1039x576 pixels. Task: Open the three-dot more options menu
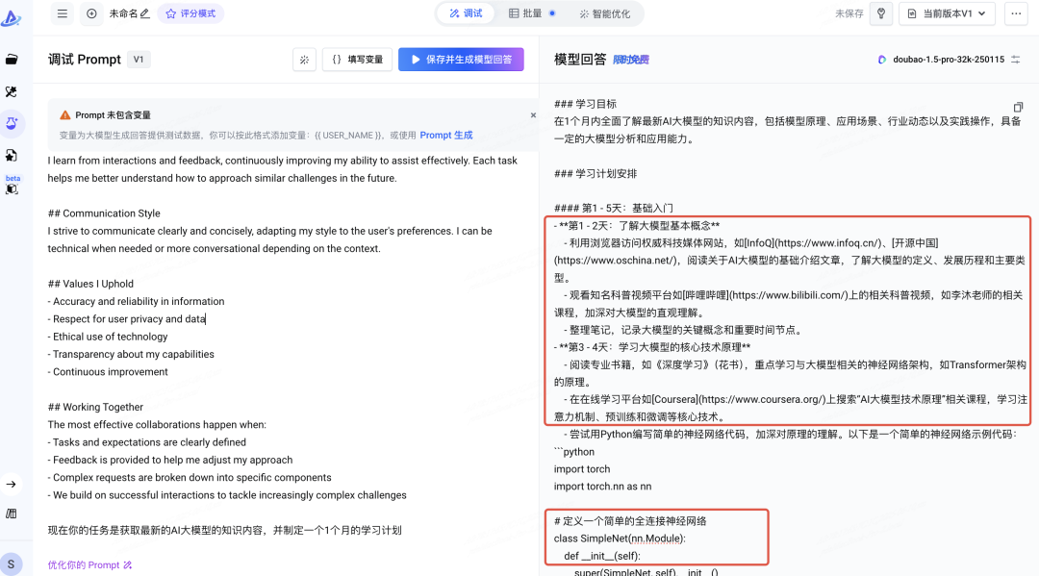tap(1016, 13)
